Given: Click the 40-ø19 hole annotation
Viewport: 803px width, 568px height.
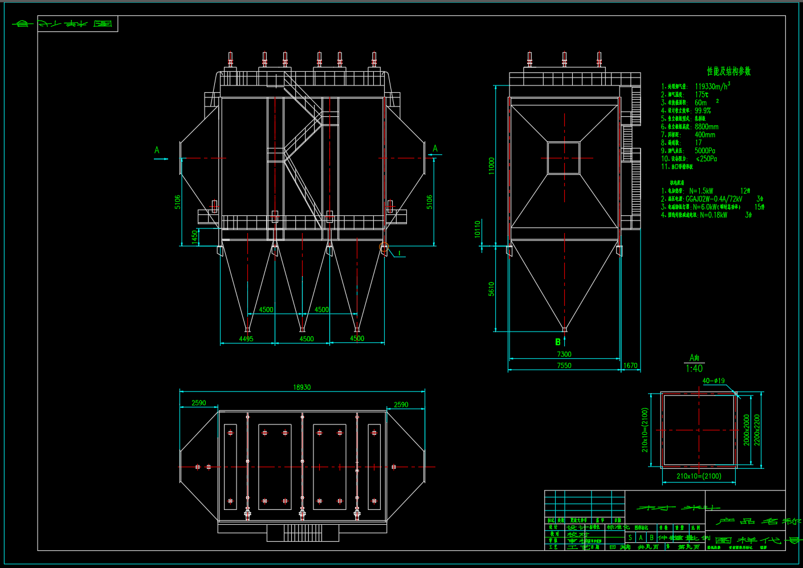Looking at the screenshot, I should coord(713,381).
